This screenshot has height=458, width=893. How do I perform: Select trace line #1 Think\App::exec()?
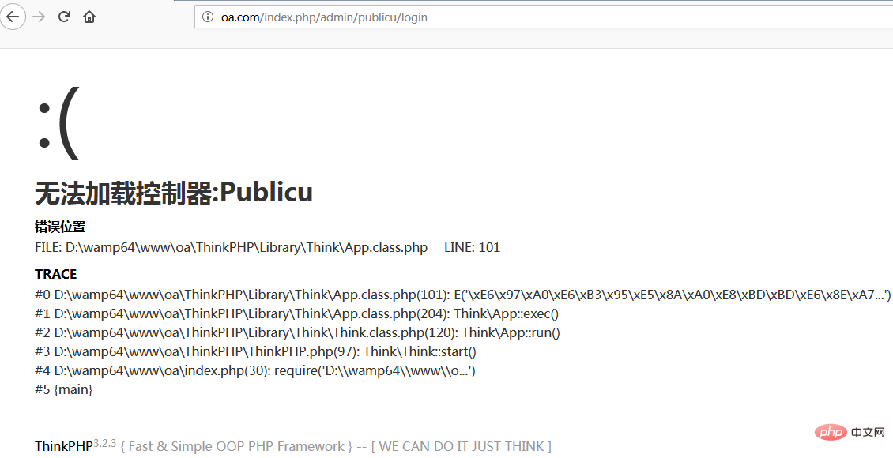click(296, 313)
